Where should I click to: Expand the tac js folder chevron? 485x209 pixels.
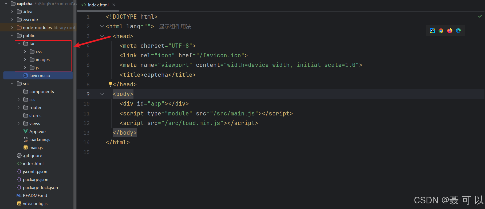[x=25, y=67]
